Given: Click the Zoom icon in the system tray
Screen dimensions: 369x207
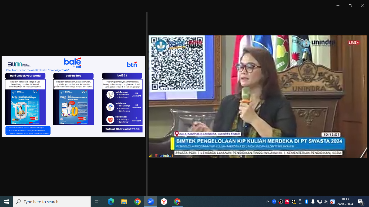Looking at the screenshot, I should point(274,202).
